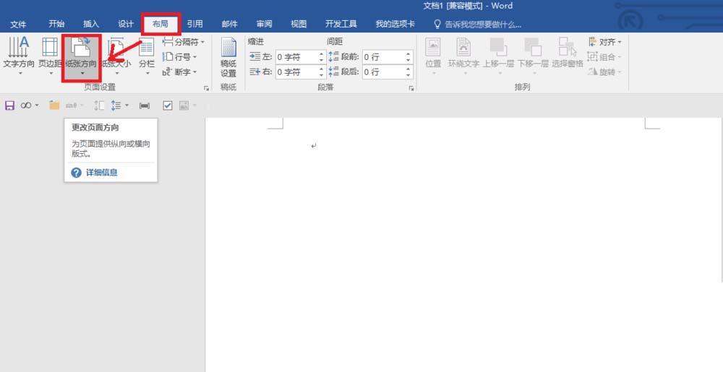Open the 文字方向 text direction menu

19,56
